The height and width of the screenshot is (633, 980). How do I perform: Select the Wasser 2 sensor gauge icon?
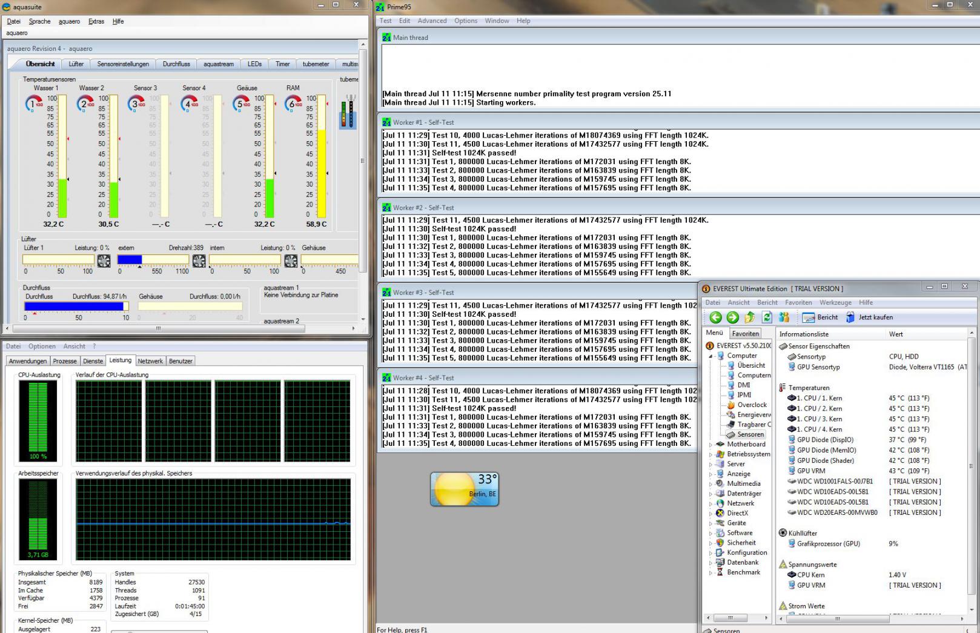[x=85, y=104]
